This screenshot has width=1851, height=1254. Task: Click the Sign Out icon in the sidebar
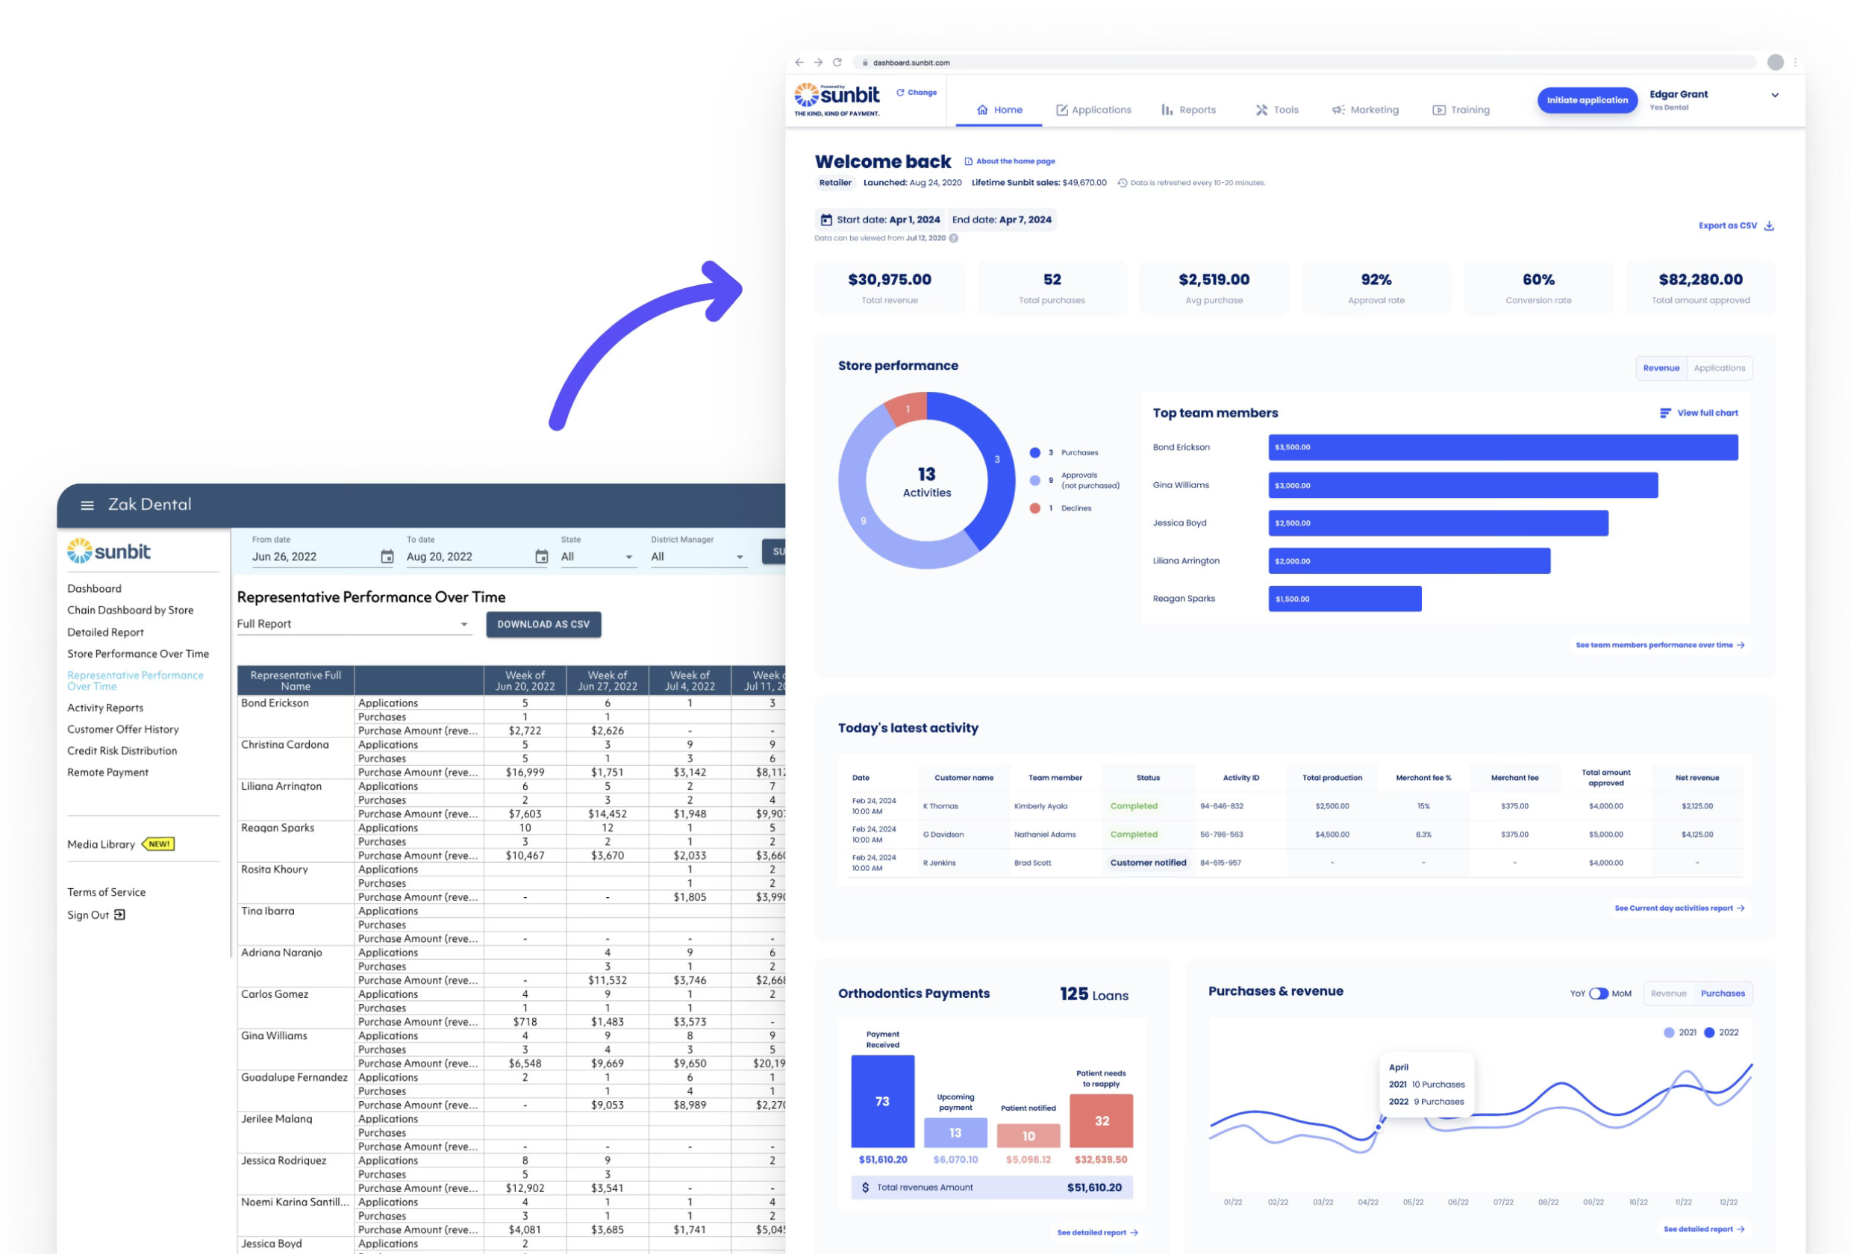(x=119, y=914)
